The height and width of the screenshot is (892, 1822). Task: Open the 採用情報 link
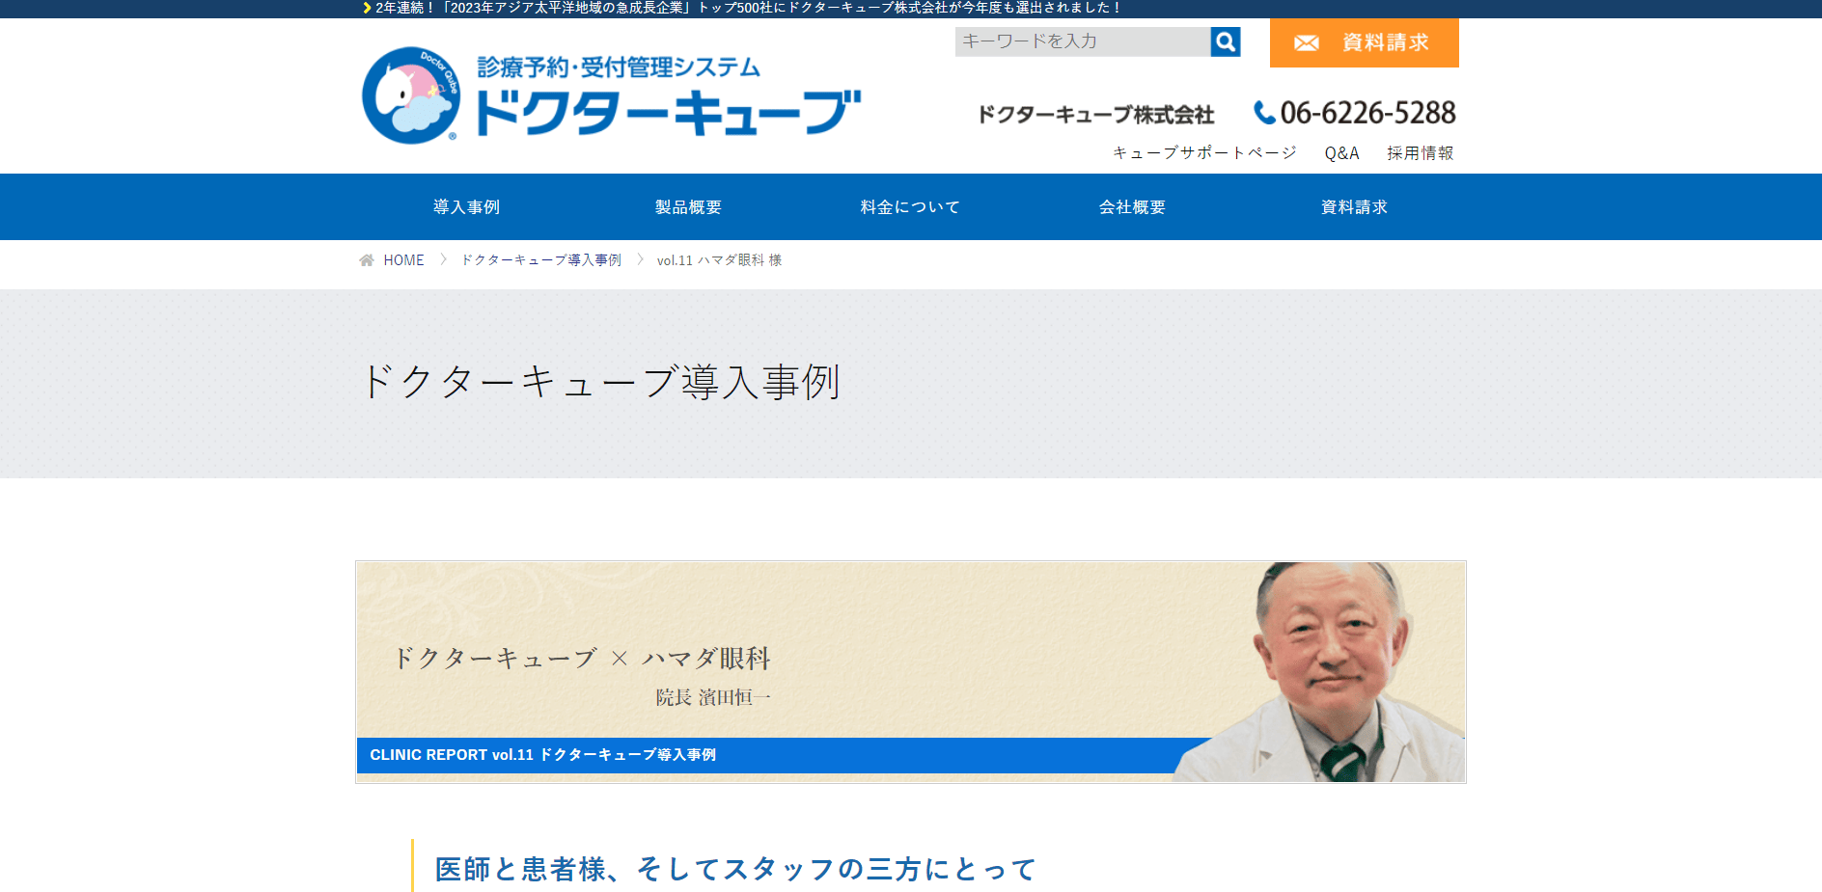1421,152
